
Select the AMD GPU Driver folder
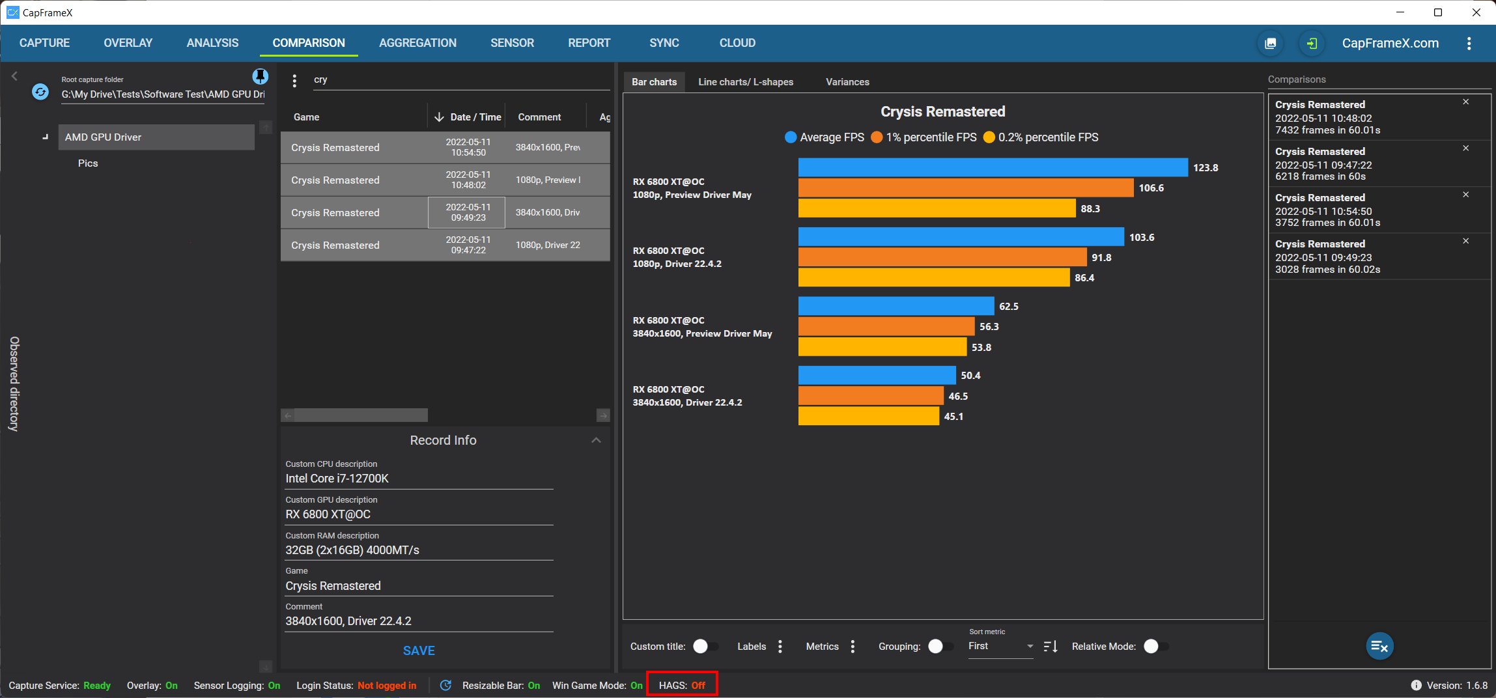(x=156, y=137)
